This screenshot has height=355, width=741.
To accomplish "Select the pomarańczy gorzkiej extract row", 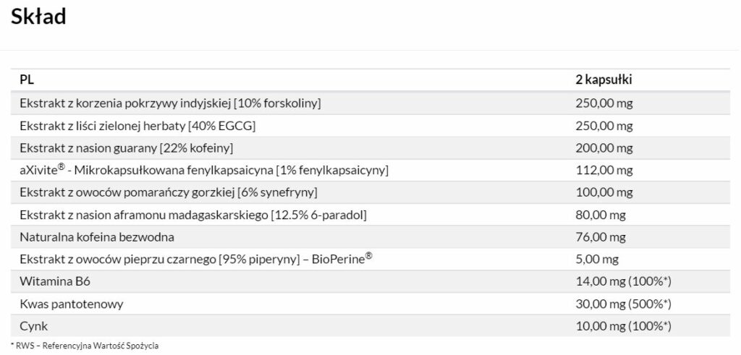I will [x=169, y=192].
